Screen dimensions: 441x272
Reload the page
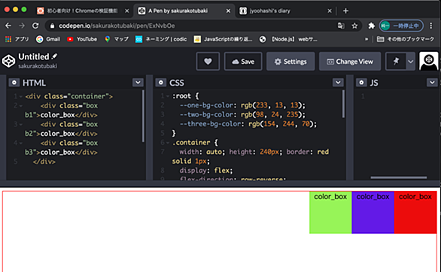[35, 26]
